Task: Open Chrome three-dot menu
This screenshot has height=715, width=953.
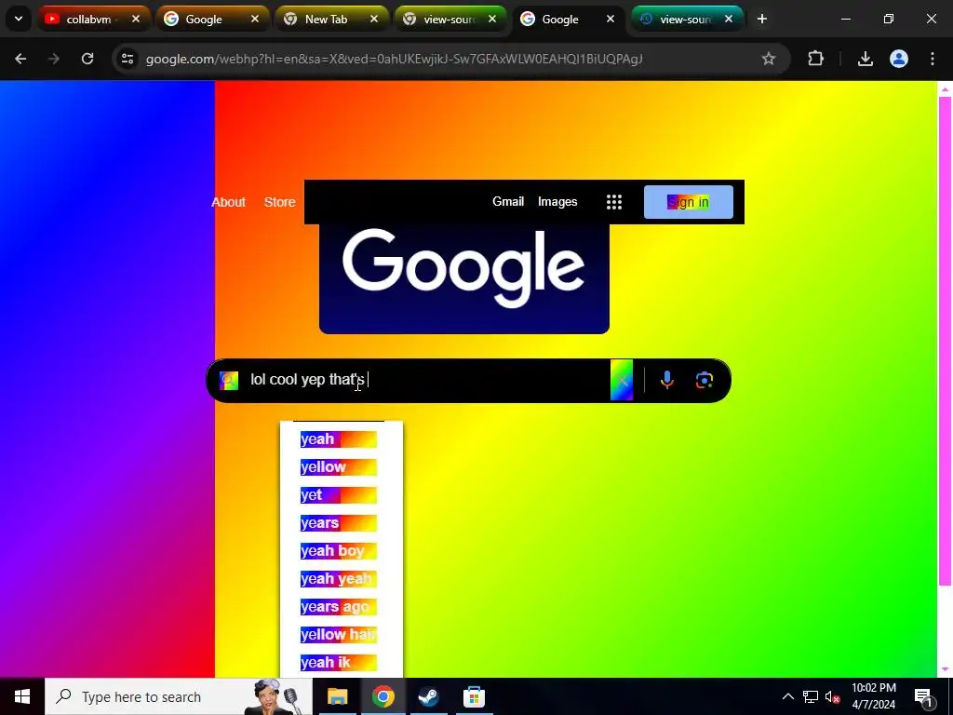Action: 933,59
